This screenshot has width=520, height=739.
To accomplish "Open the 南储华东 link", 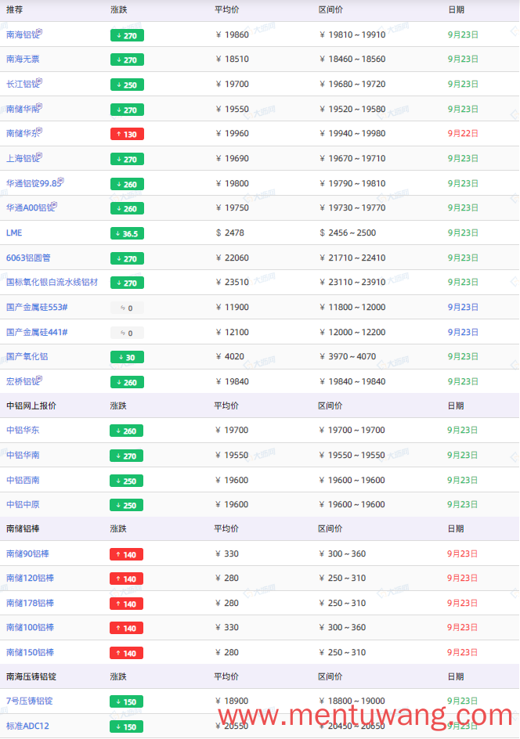I will click(22, 134).
